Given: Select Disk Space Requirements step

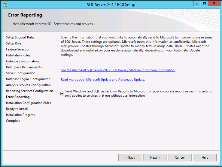Looking at the screenshot, I should click(24, 67).
